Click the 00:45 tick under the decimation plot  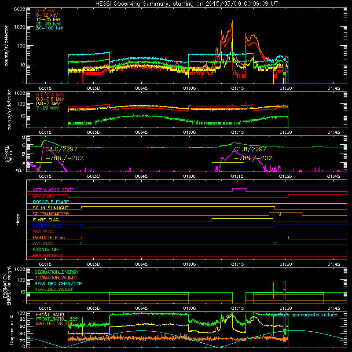[x=141, y=308]
